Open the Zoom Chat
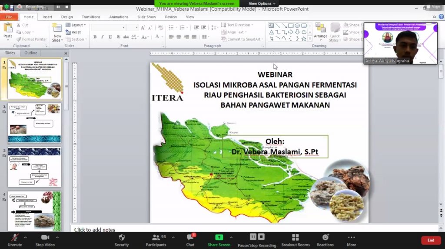Screen dimensions: 445x249 pos(190,240)
